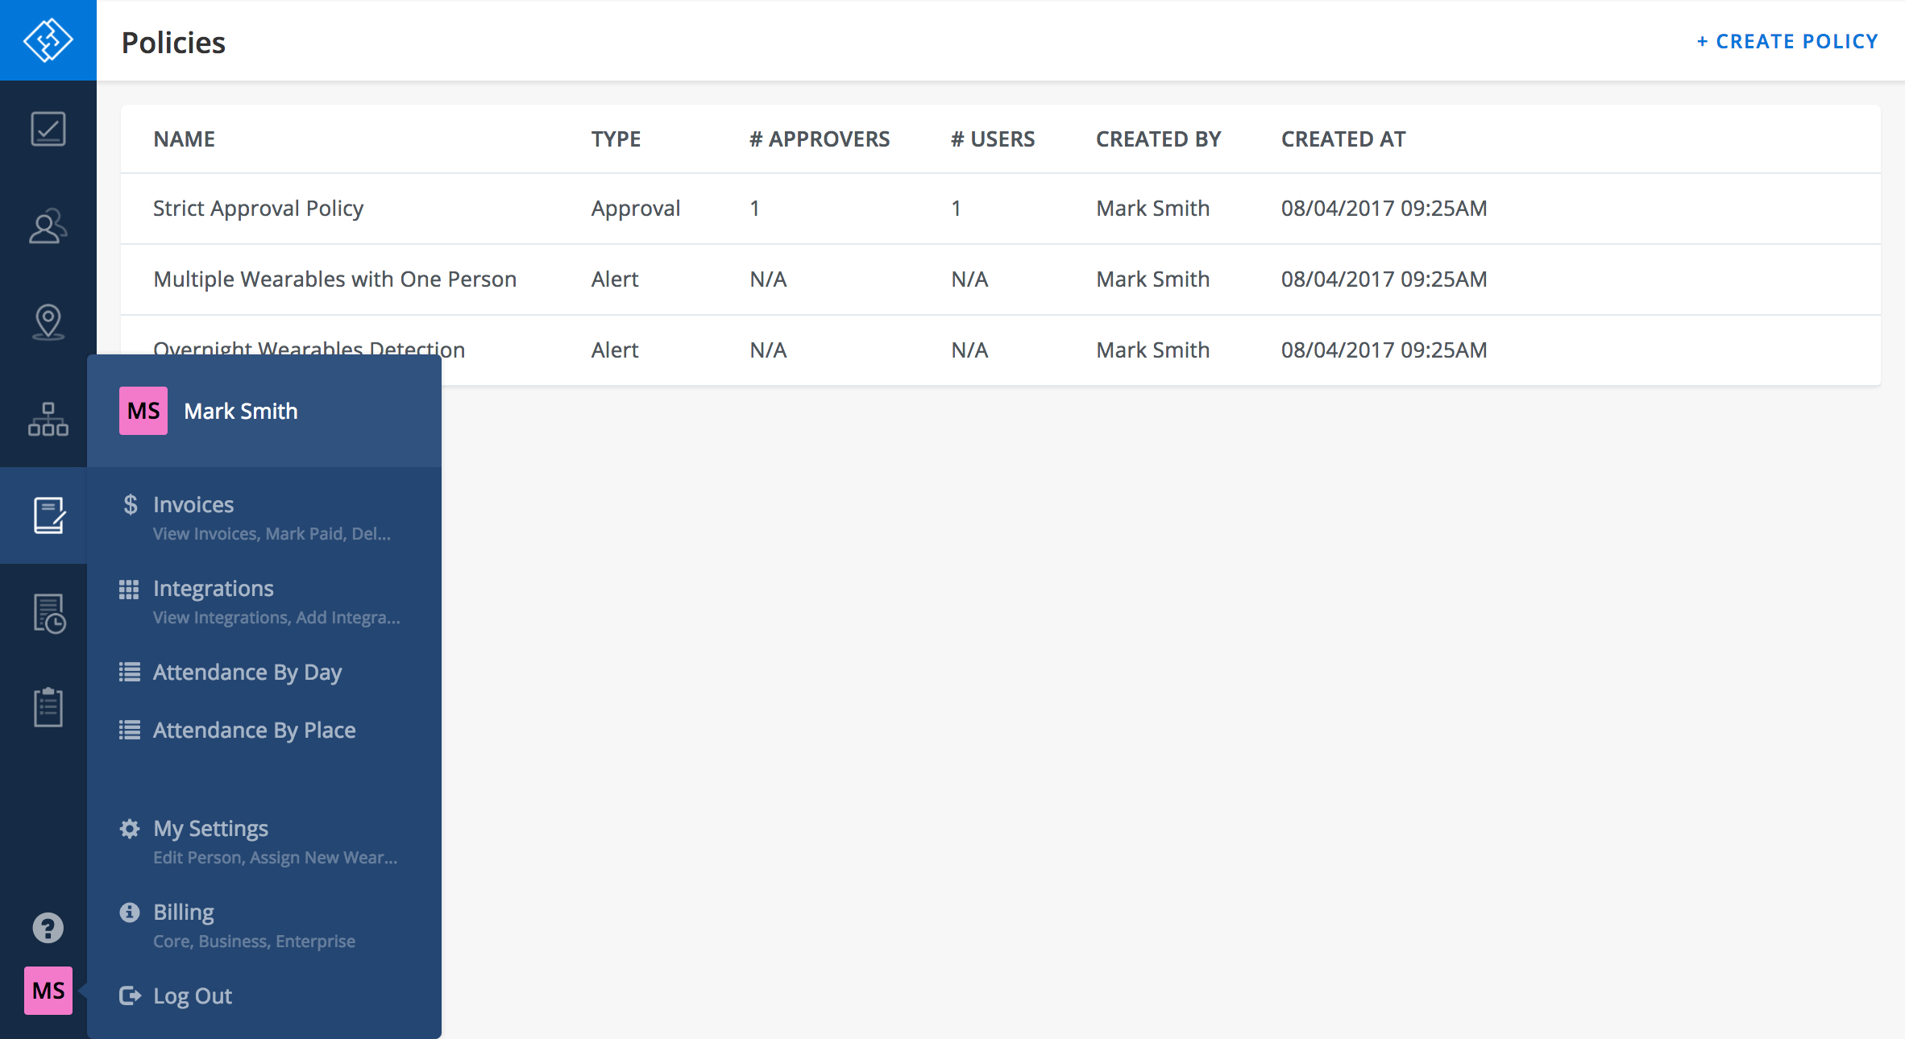This screenshot has width=1905, height=1039.
Task: Select Attendance By Place
Action: pyautogui.click(x=254, y=731)
